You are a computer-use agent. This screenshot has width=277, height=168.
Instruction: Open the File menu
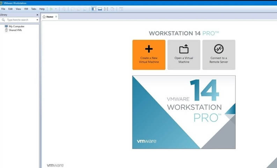(3, 9)
